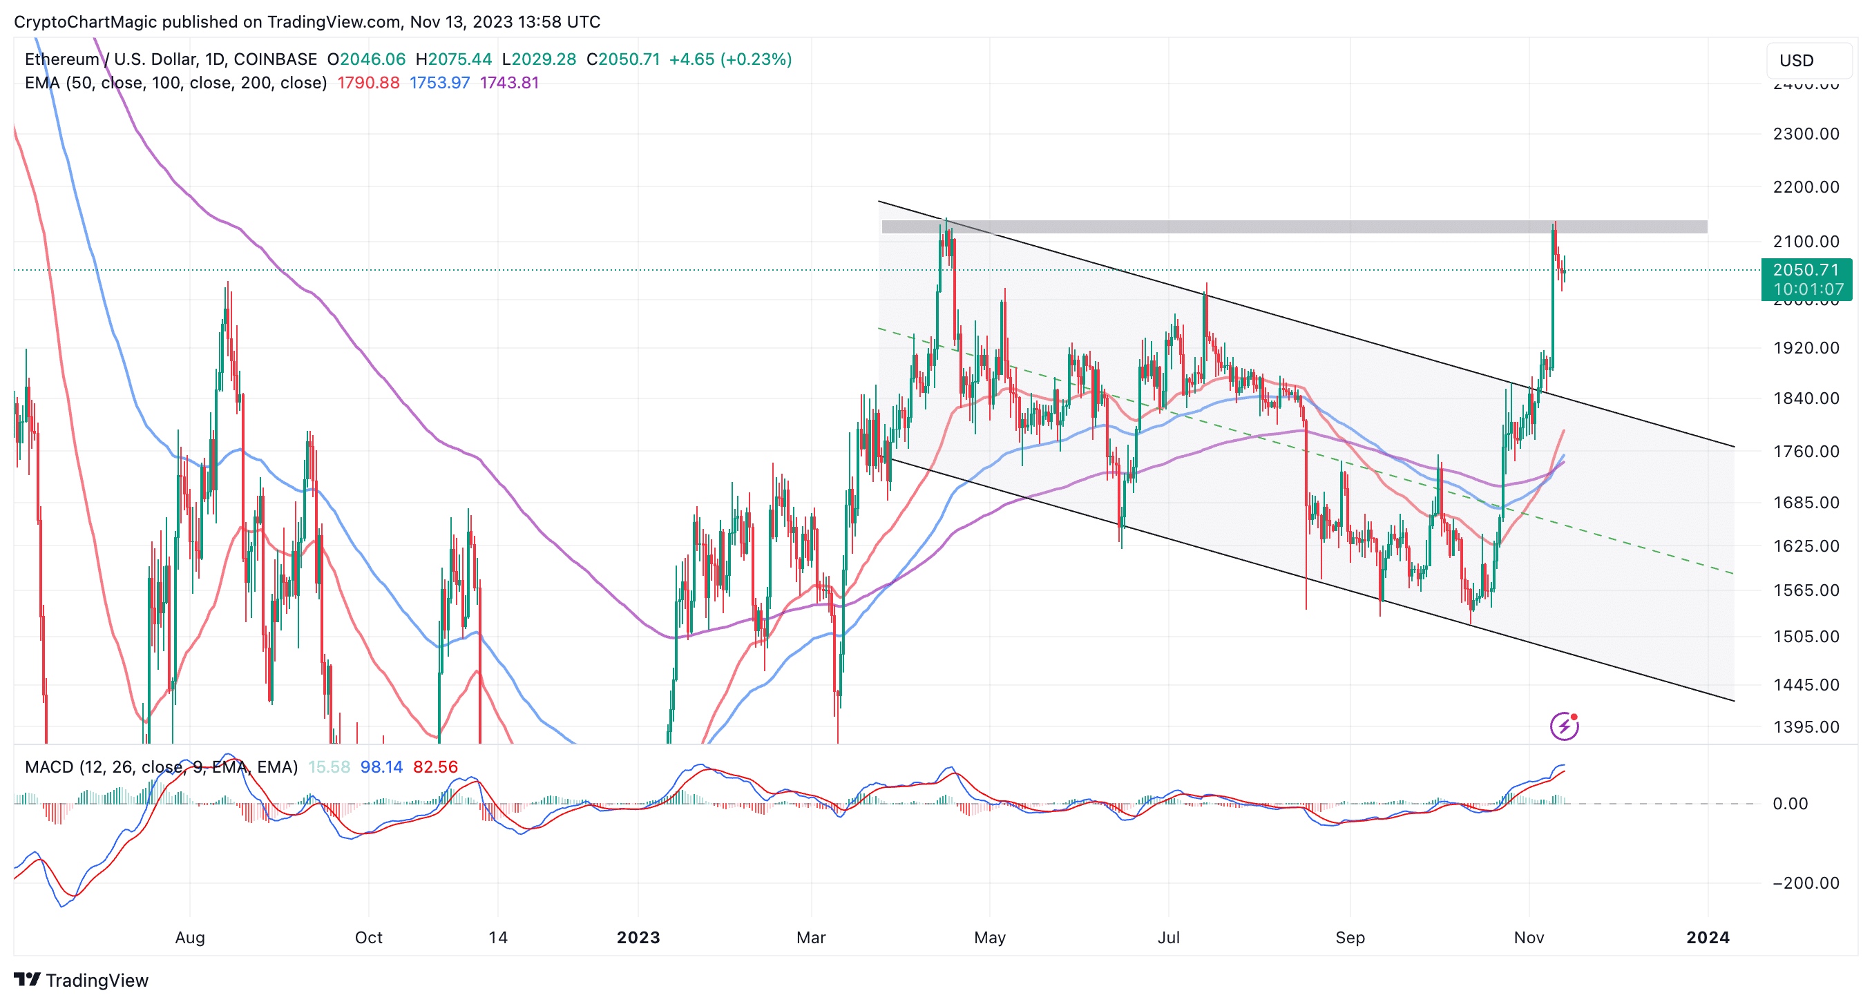Click the EMA 200 value 1743.81
The height and width of the screenshot is (1004, 1872).
(509, 83)
